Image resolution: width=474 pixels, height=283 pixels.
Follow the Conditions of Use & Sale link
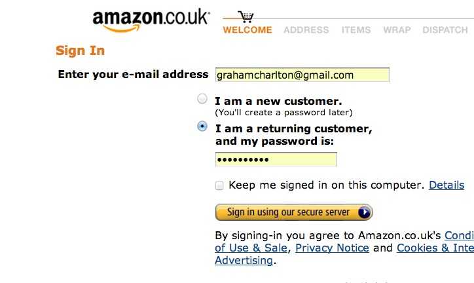(458, 236)
